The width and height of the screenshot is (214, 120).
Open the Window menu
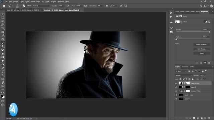tap(61, 2)
